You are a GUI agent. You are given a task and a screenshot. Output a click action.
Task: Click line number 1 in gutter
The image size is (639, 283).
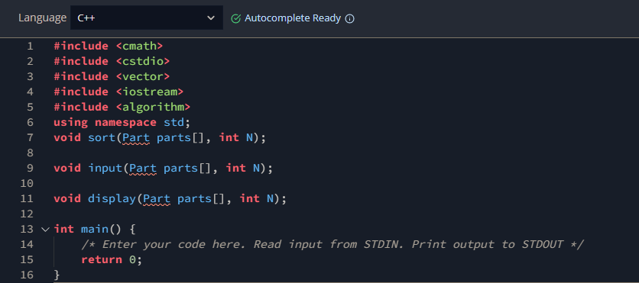tap(30, 46)
